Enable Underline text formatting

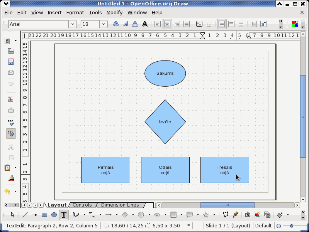(x=135, y=24)
